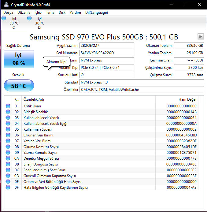
Task: Open the Dil(Language) menu
Action: (97, 13)
